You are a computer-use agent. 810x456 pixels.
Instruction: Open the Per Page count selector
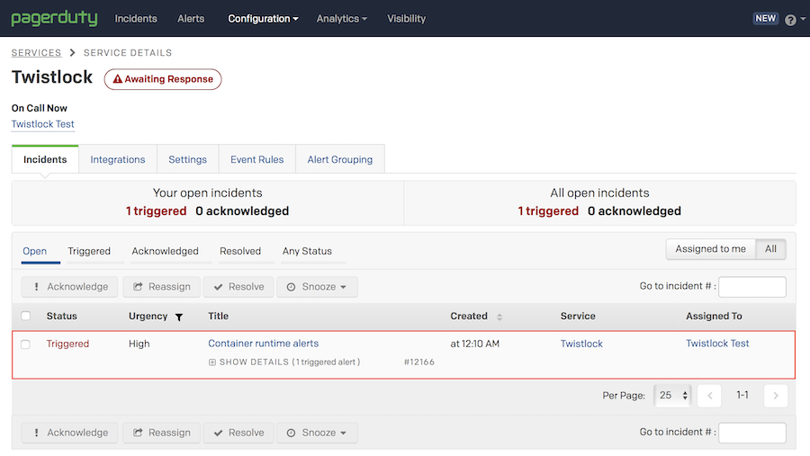point(672,396)
